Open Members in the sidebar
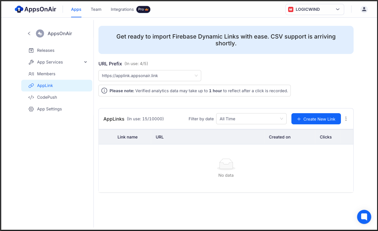Viewport: 378px width, 231px height. pos(57,74)
